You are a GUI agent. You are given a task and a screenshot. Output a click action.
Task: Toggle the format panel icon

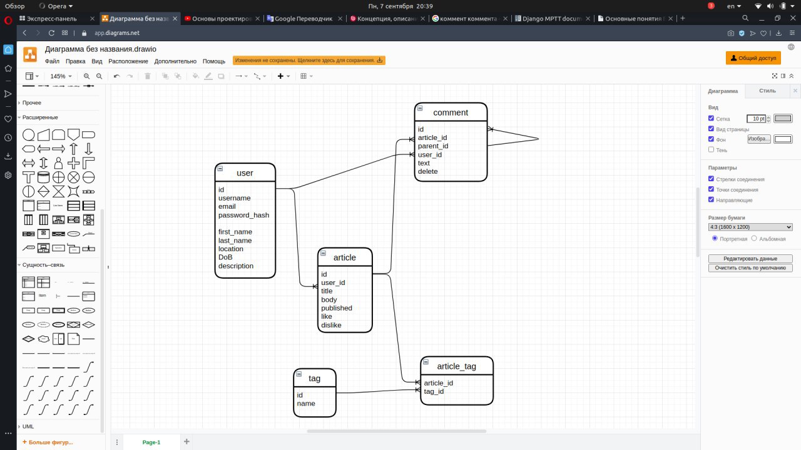tap(783, 76)
